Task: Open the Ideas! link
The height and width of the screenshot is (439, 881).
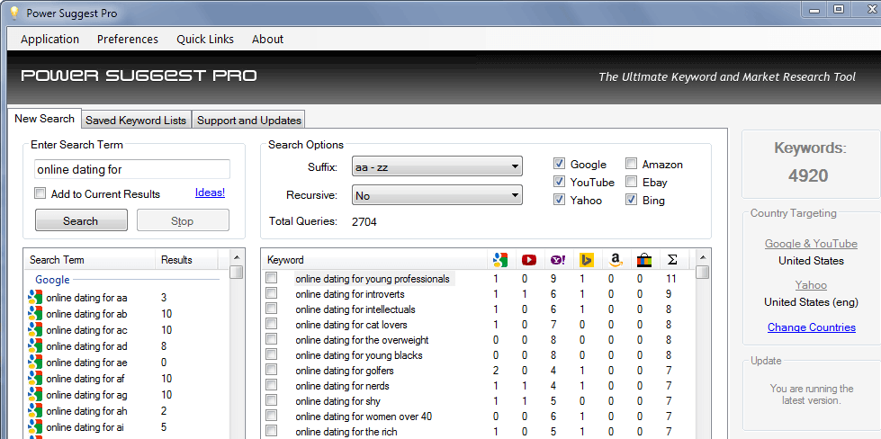Action: [x=211, y=193]
